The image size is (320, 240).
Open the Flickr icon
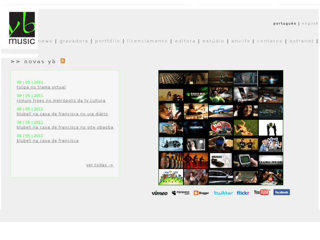point(243,193)
